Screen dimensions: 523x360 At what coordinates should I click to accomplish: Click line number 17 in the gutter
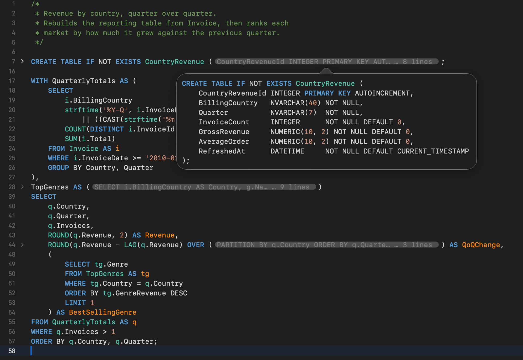click(x=12, y=81)
